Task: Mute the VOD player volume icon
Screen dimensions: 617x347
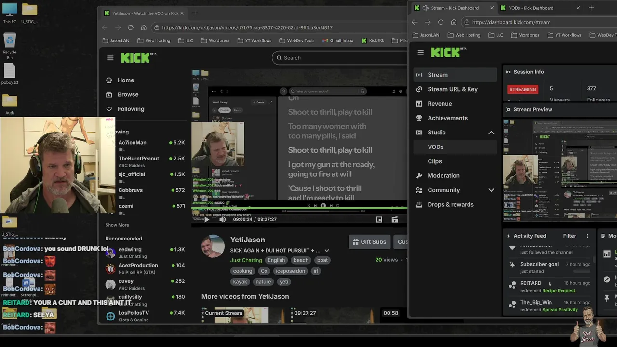Action: click(x=222, y=219)
